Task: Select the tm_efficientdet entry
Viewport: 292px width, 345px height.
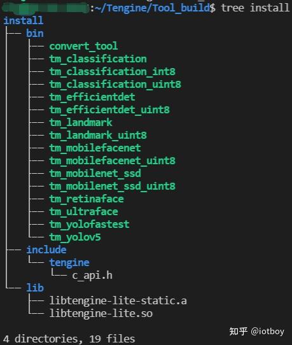Action: (92, 97)
